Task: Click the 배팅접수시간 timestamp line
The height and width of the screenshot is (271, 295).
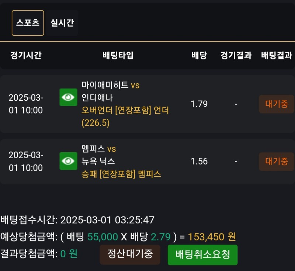Action: (x=77, y=220)
